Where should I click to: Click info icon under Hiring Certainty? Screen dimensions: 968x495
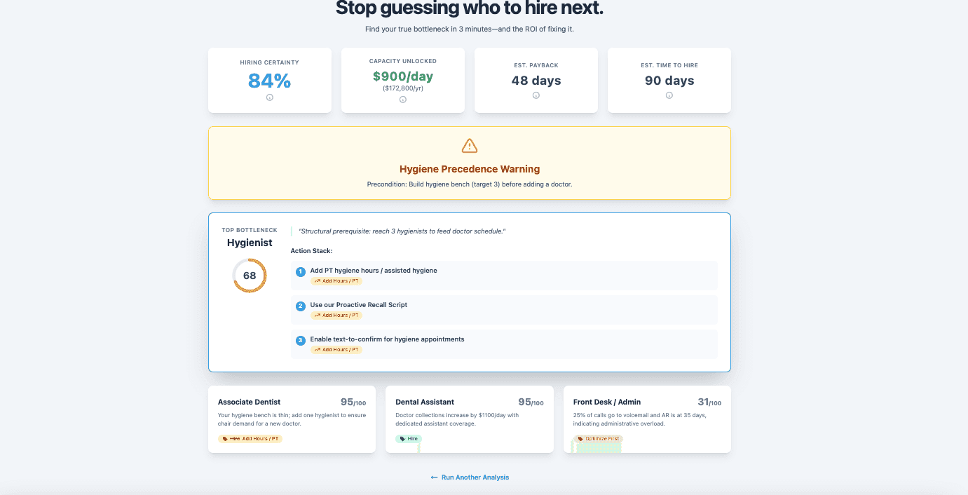tap(270, 97)
